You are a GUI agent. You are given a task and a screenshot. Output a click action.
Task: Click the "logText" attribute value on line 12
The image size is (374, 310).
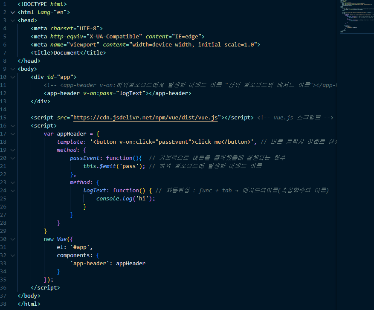point(131,93)
